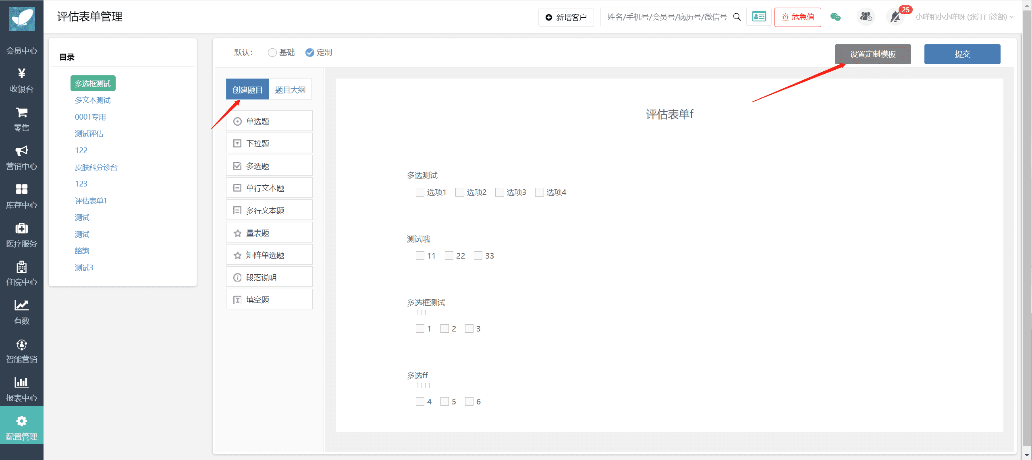This screenshot has width=1032, height=460.
Task: Click the ID card reader icon
Action: pyautogui.click(x=759, y=17)
